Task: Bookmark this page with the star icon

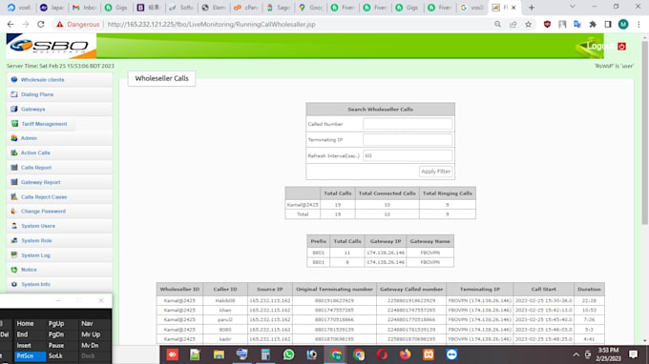Action: point(528,25)
